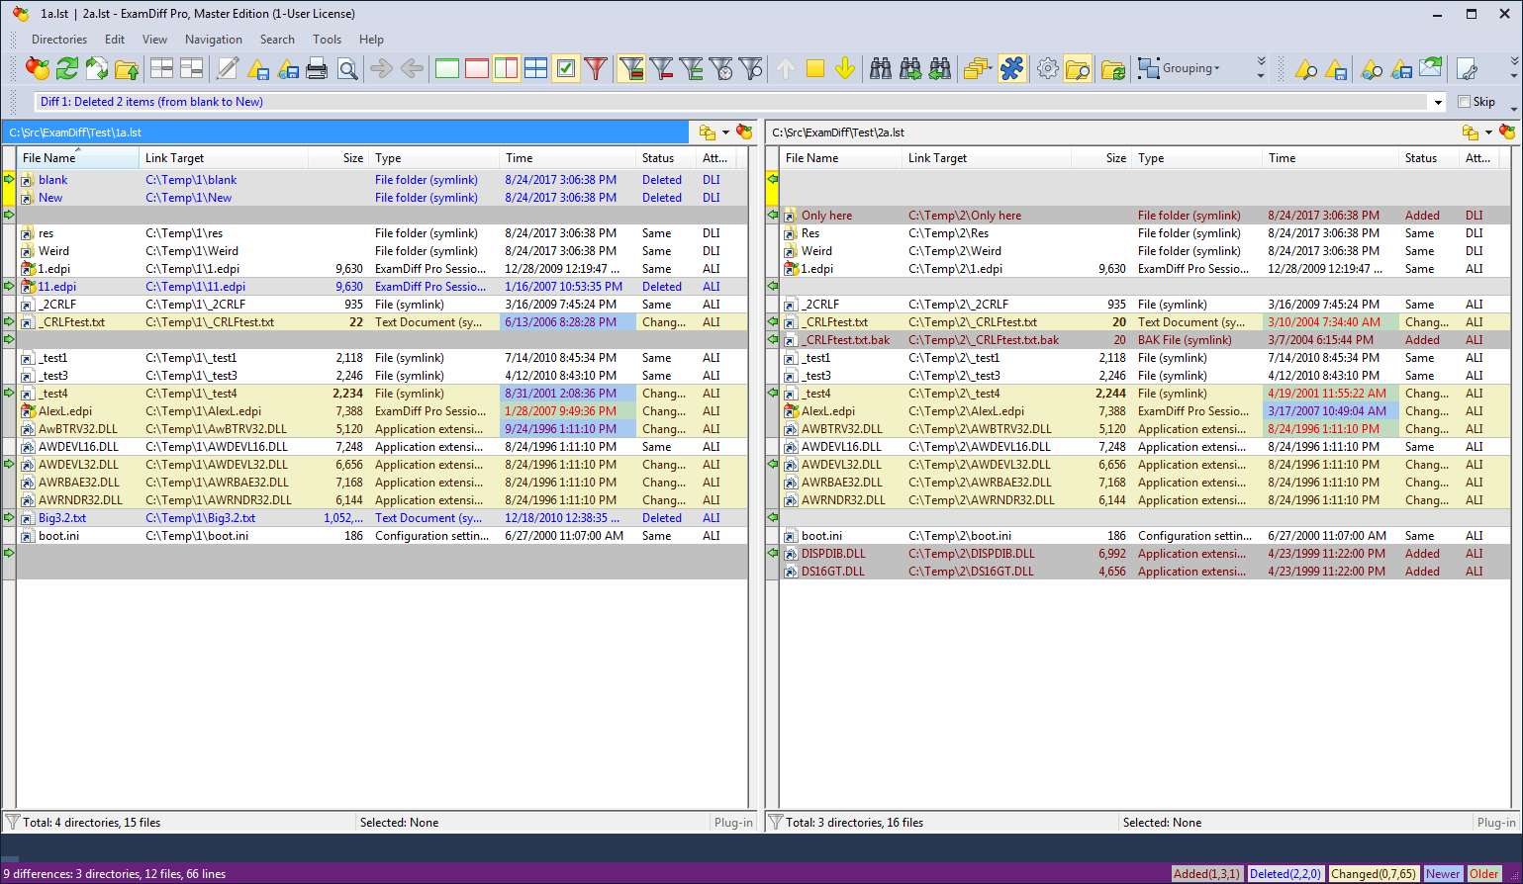Toggle the checkmark show-same-items toolbar button
This screenshot has height=884, width=1523.
566,68
